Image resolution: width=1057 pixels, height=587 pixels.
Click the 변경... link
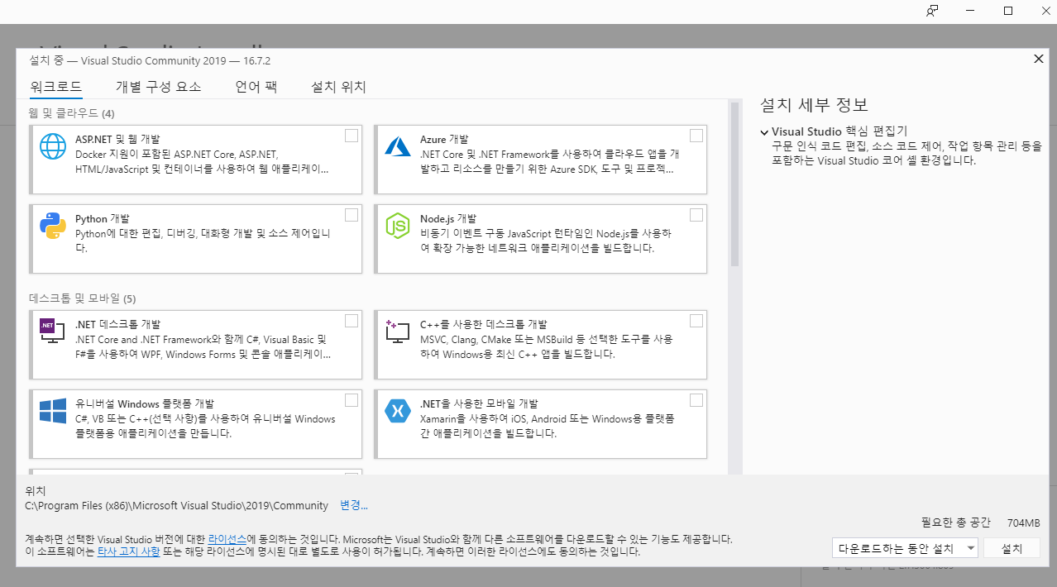(x=354, y=505)
